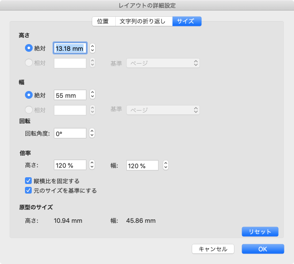This screenshot has height=264, width=294.
Task: Select the サイズ tab
Action: coord(187,21)
